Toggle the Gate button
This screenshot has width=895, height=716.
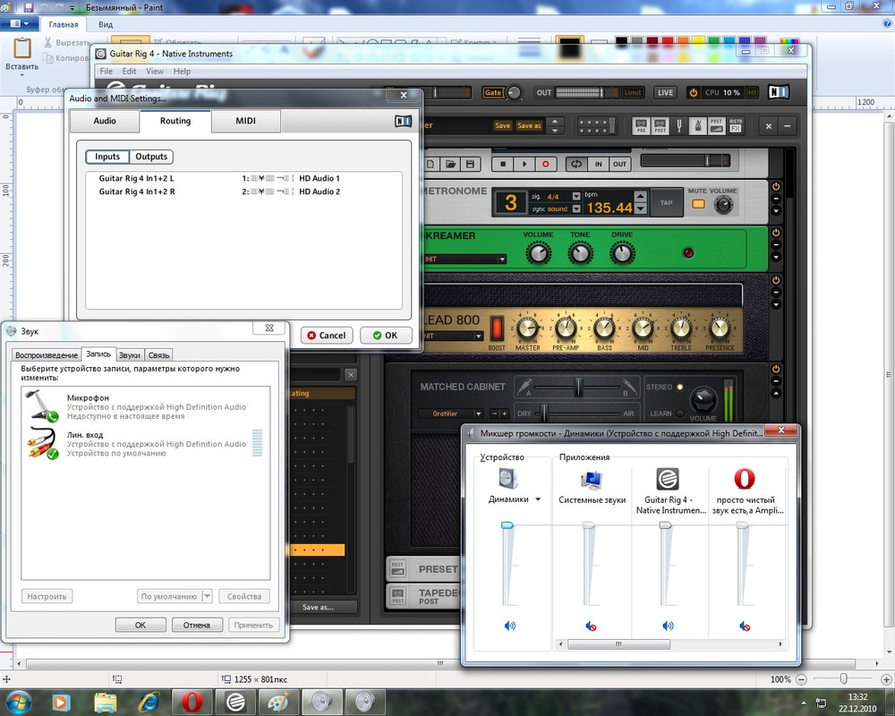[492, 92]
